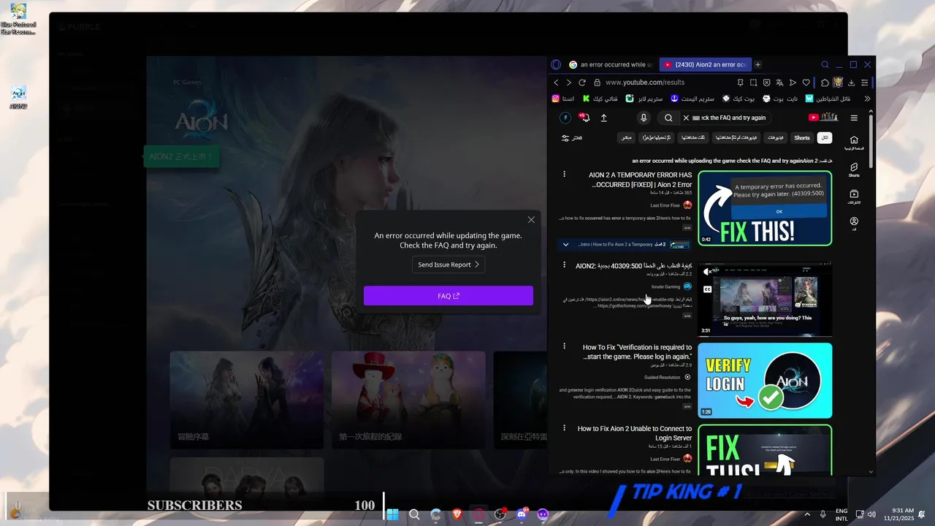The image size is (935, 526).
Task: Open the YouTube hamburger guide menu
Action: coord(854,118)
